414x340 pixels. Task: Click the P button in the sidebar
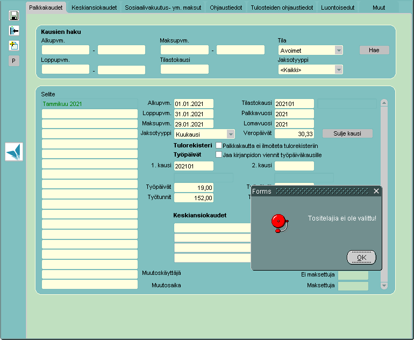pos(14,61)
